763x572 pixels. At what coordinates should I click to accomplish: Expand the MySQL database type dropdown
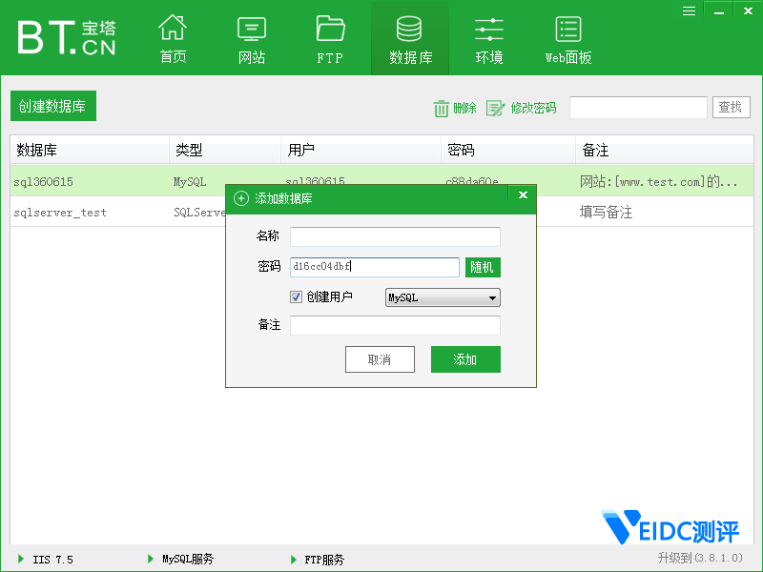coord(492,298)
